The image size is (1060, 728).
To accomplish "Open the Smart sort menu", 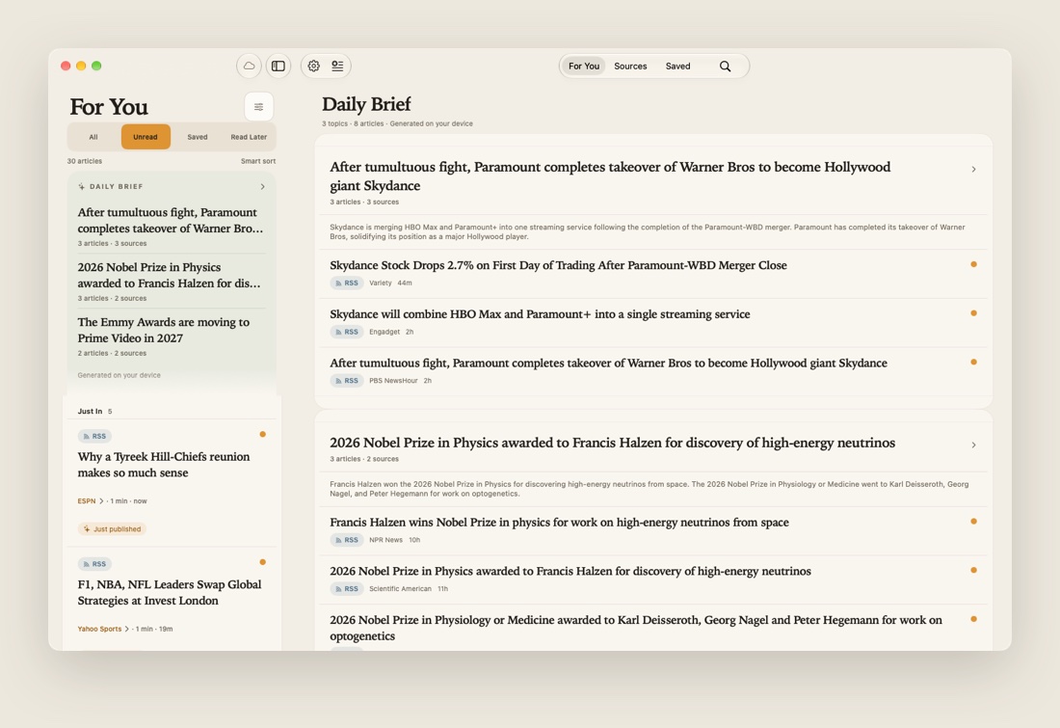I will (257, 161).
